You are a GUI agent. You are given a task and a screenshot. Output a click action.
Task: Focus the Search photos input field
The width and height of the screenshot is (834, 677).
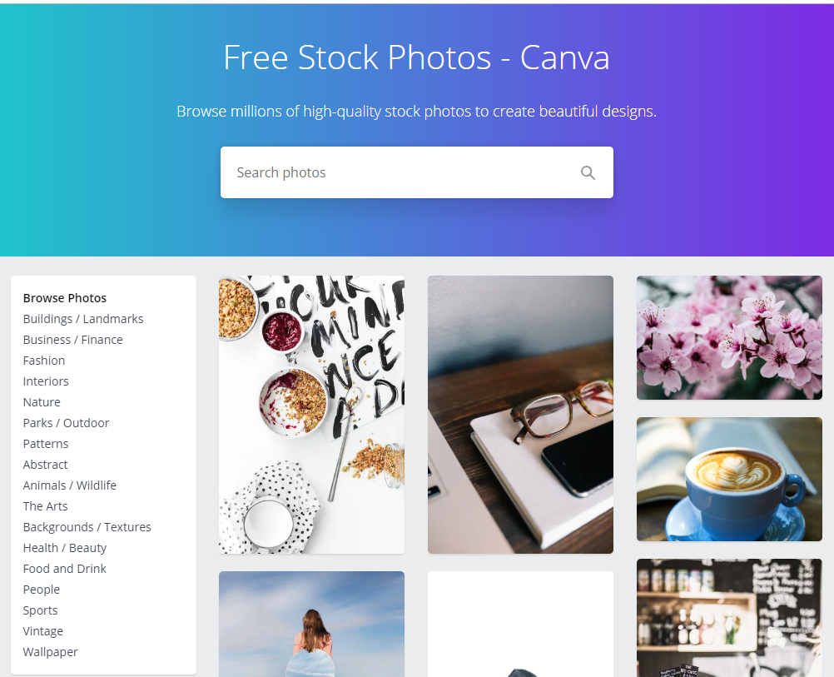pyautogui.click(x=416, y=172)
